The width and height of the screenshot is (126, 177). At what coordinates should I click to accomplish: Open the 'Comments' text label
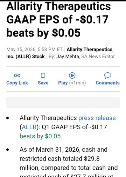click(x=107, y=83)
